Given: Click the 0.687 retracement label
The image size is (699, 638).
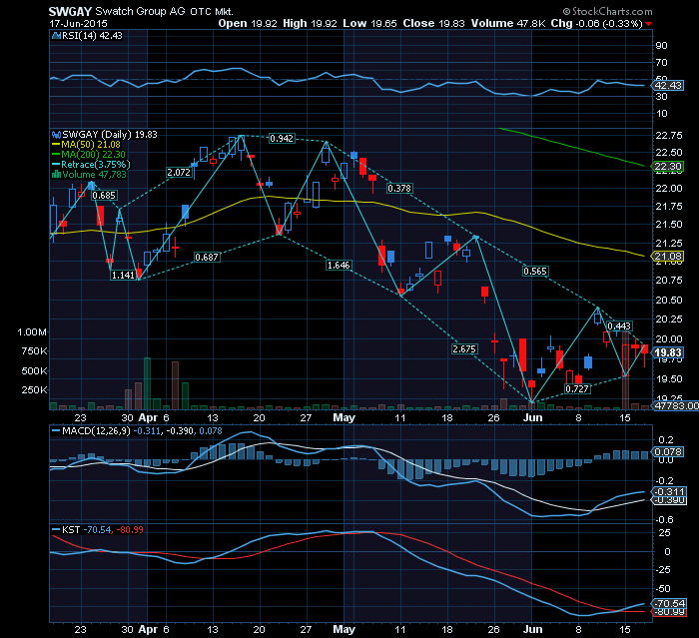Looking at the screenshot, I should coord(207,258).
